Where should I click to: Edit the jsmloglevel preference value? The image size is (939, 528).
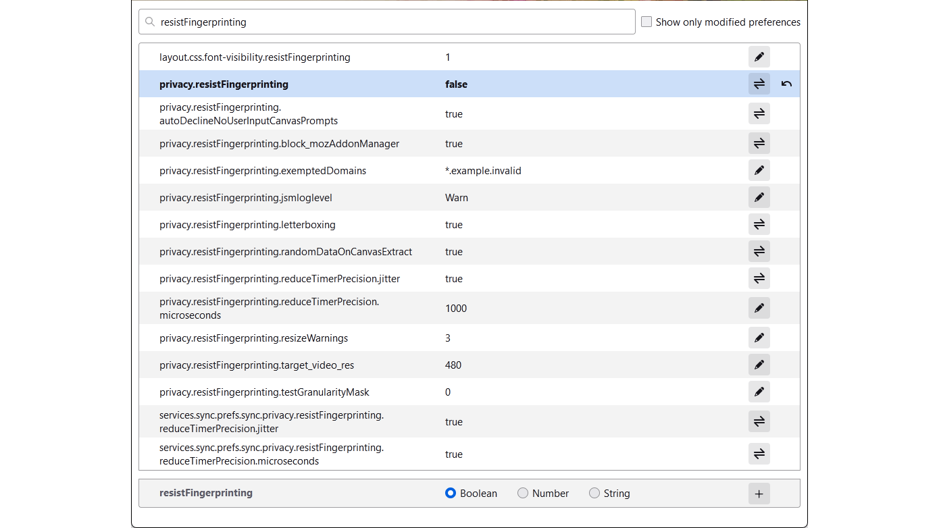[759, 197]
